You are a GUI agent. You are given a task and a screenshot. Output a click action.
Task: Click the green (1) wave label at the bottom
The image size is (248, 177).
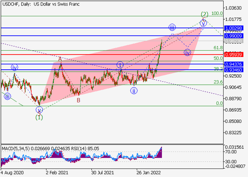coord(39,117)
